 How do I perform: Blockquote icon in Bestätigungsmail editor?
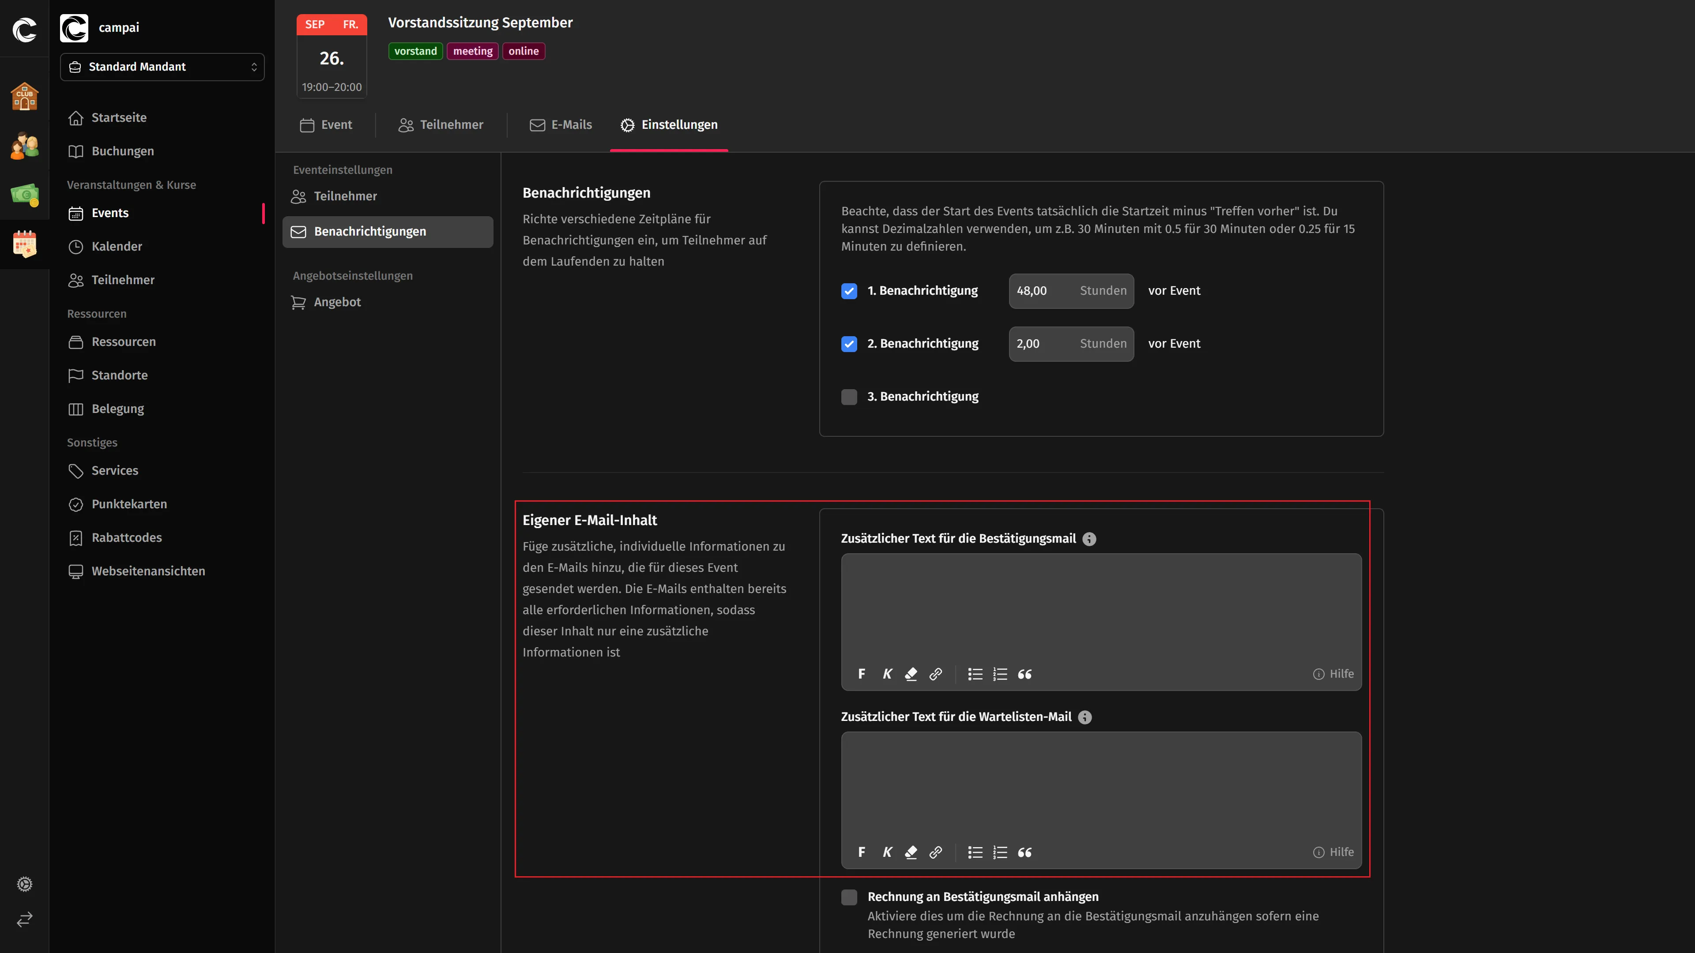click(x=1025, y=674)
